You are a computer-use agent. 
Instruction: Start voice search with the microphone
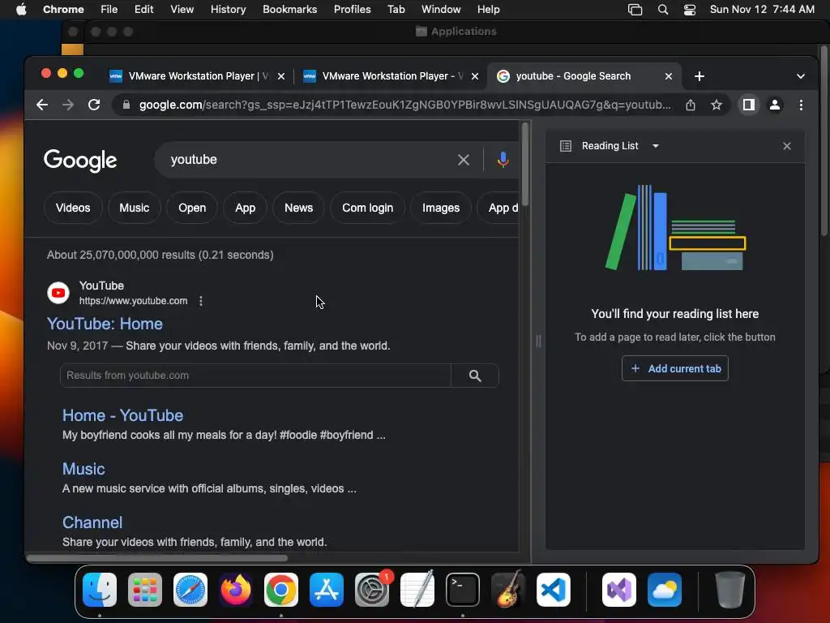click(503, 160)
